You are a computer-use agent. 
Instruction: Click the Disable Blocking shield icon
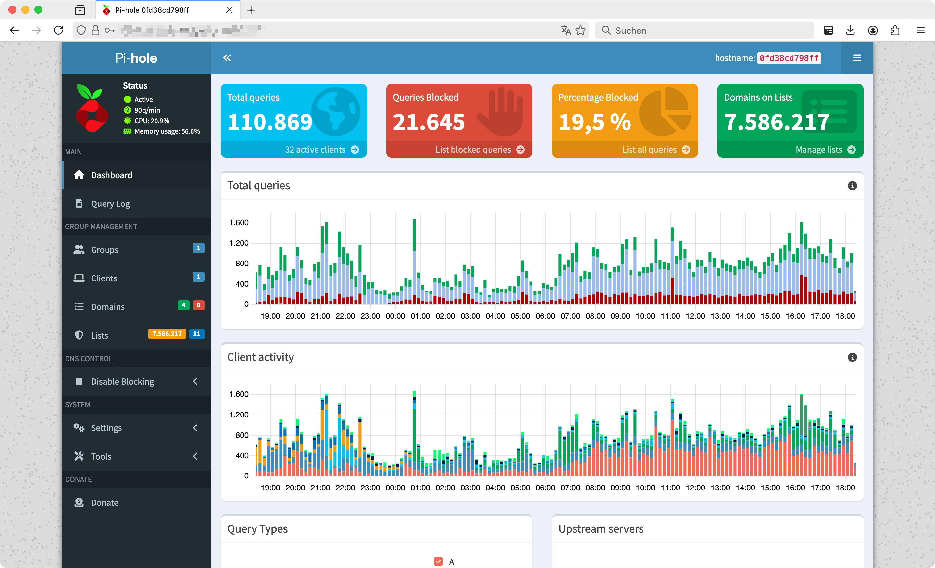(x=80, y=381)
